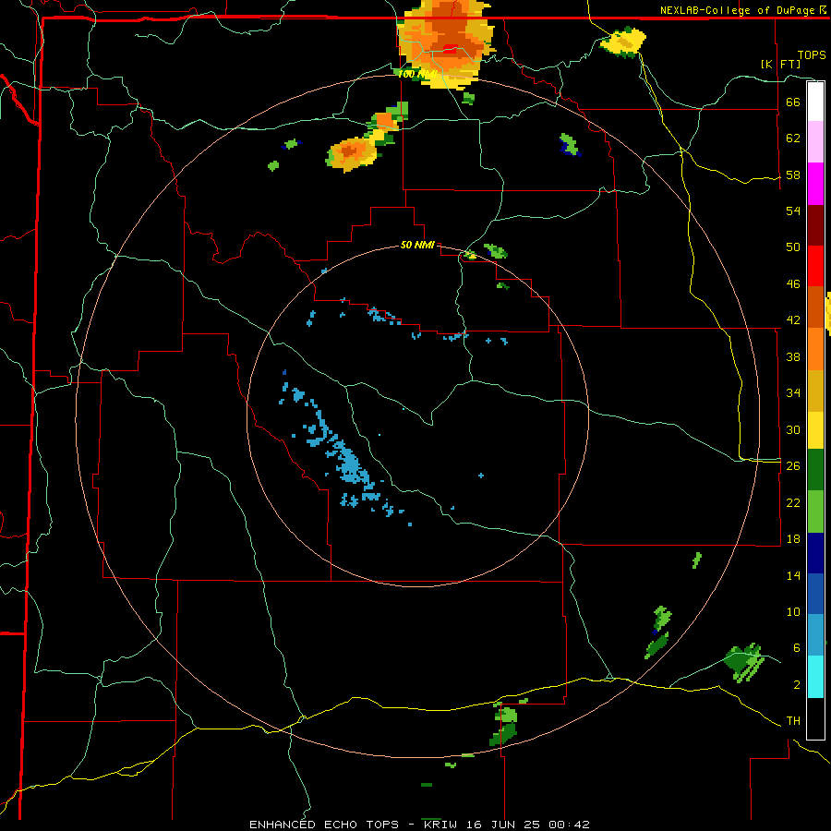The height and width of the screenshot is (831, 831).
Task: Click the legend value 18
Action: (x=793, y=539)
